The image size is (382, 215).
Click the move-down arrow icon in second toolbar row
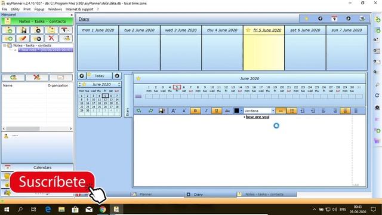(x=37, y=38)
